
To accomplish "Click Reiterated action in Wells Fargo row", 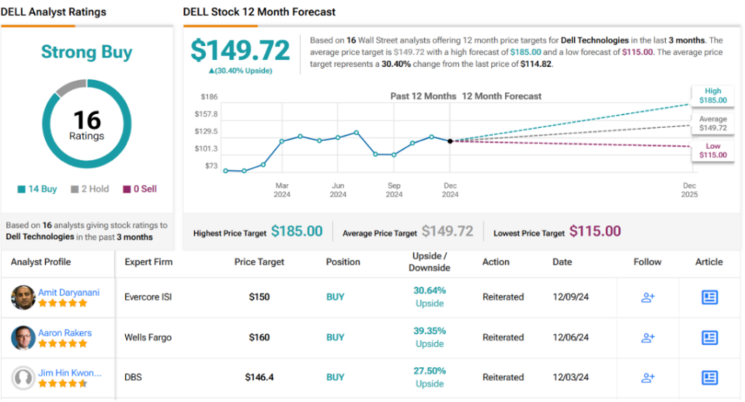I will pyautogui.click(x=503, y=338).
